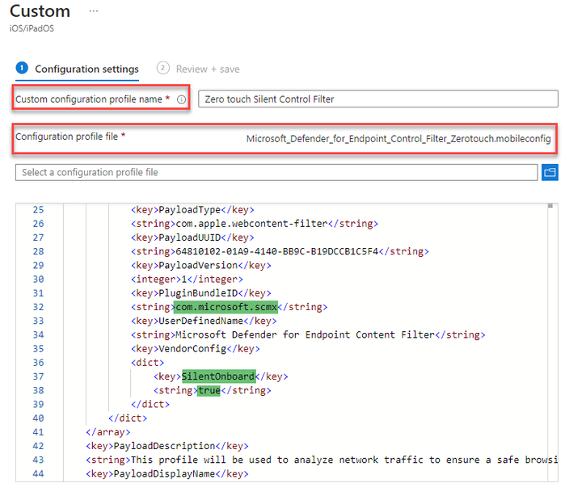Click the code viewer vertical scrollbar thumb
The height and width of the screenshot is (496, 565).
click(x=550, y=206)
